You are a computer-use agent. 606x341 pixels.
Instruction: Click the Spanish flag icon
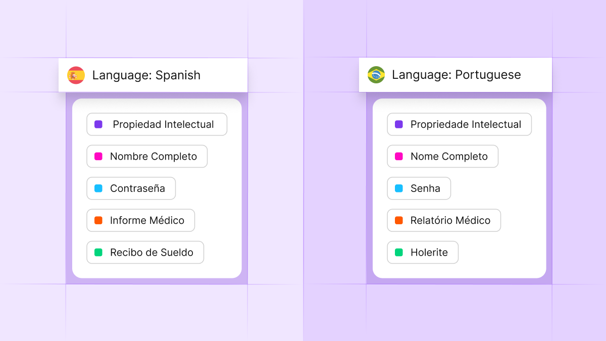pos(76,75)
